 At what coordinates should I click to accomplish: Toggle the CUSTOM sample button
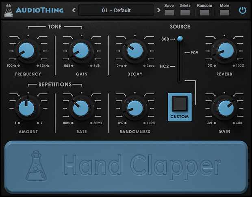(180, 107)
